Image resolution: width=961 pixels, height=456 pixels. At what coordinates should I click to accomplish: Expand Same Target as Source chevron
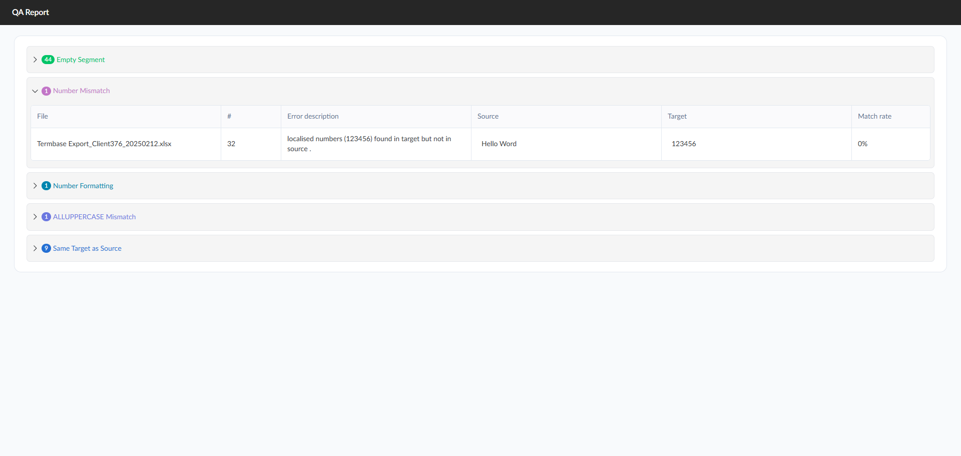coord(35,248)
